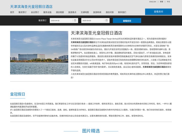This screenshot has width=182, height=136.
Task: Click the bold 天津滨海圣光皇冠假日酒店 text starting paragraph
Action: (82, 42)
